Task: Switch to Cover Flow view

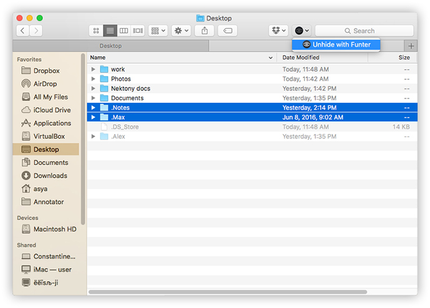Action: tap(138, 31)
